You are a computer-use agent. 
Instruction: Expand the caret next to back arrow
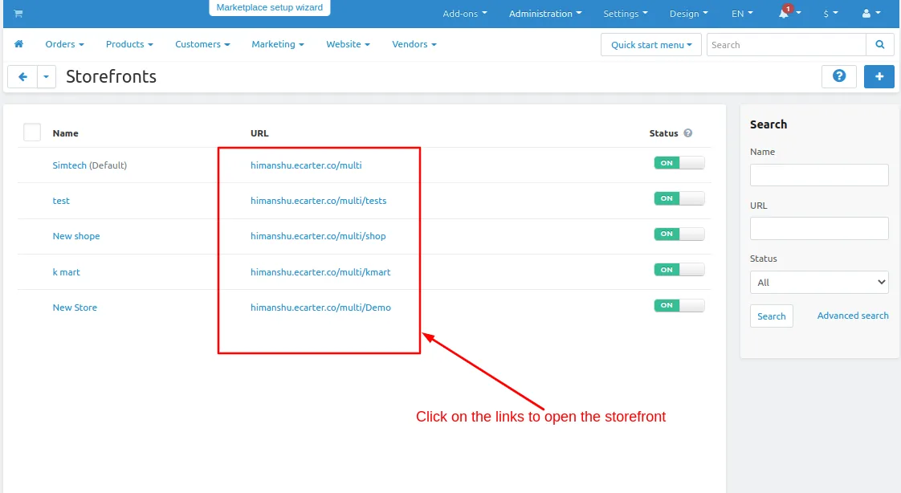[x=47, y=76]
